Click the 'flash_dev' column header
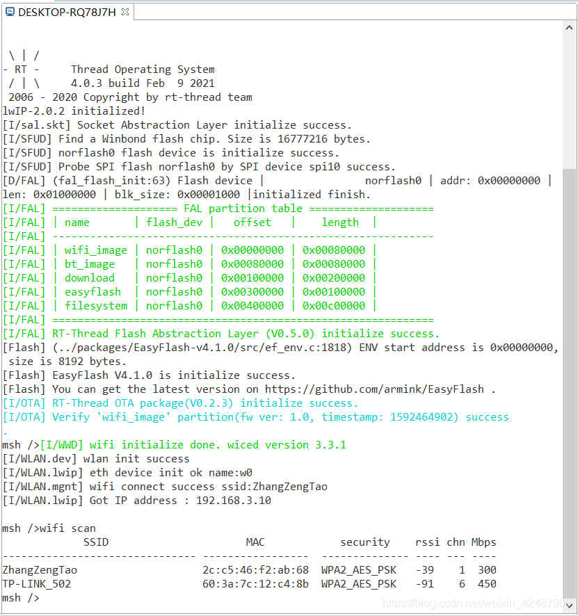This screenshot has width=578, height=616. pos(174,222)
